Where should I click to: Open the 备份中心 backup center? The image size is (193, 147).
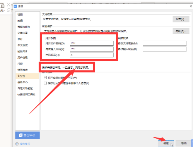[27, 135]
